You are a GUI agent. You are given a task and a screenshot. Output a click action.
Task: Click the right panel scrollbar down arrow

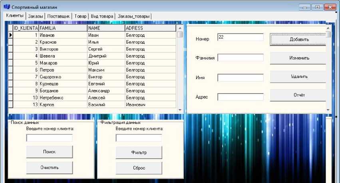coord(328,110)
